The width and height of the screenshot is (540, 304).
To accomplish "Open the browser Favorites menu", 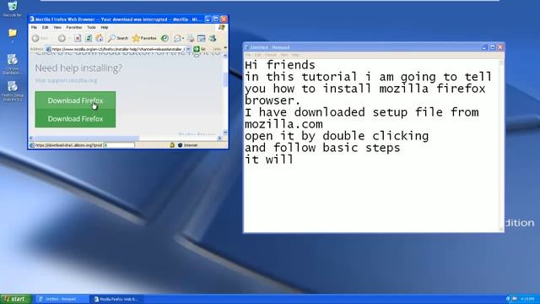I will point(74,27).
